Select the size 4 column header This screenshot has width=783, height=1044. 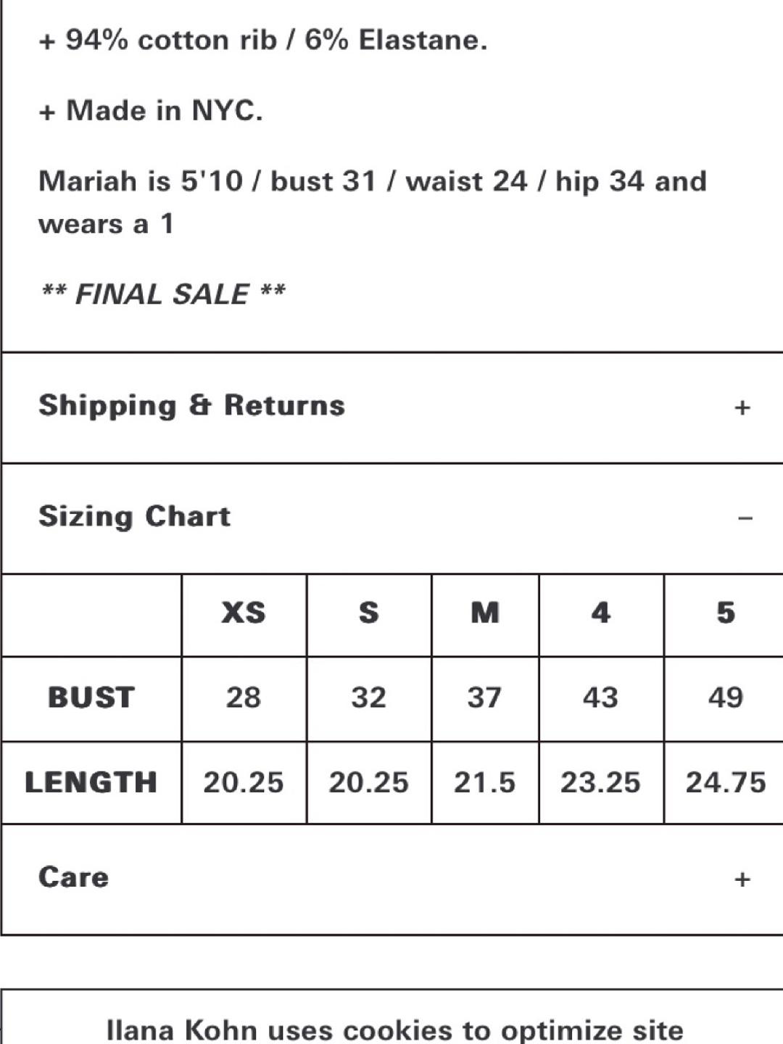click(x=600, y=613)
